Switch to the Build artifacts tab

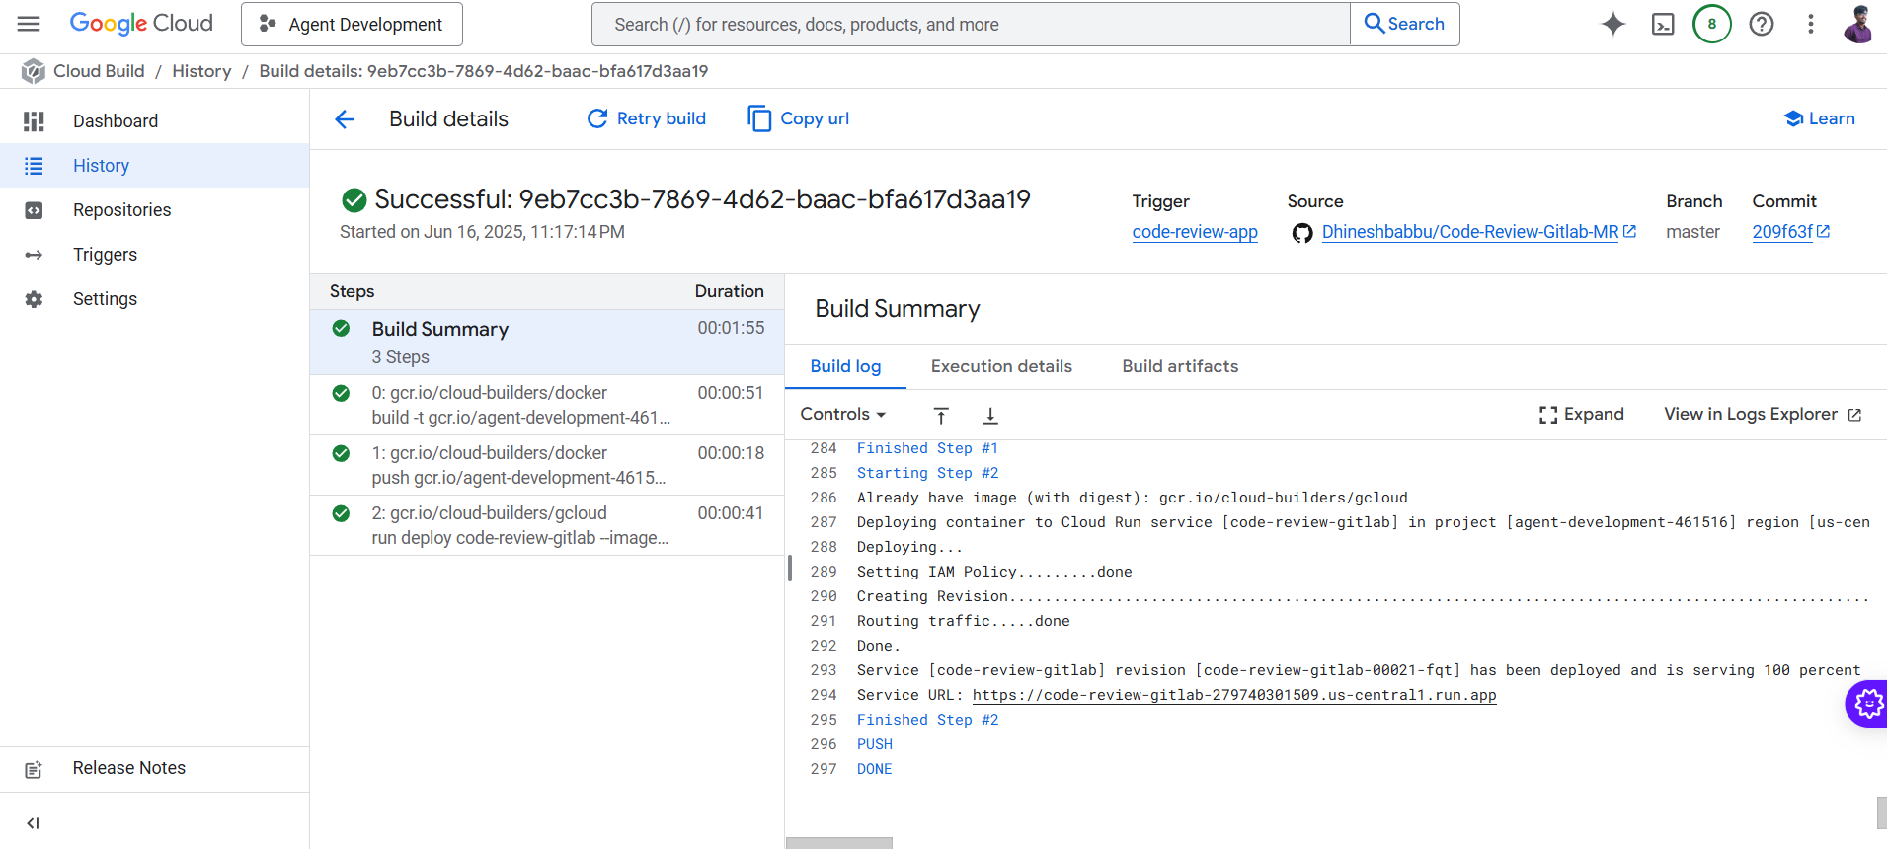1180,366
